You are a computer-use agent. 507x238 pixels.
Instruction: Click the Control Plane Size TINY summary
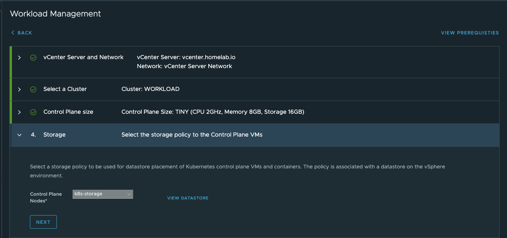pyautogui.click(x=213, y=112)
